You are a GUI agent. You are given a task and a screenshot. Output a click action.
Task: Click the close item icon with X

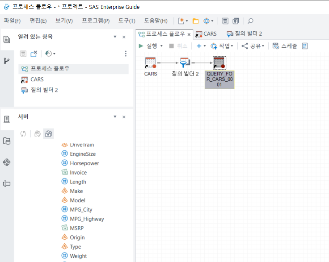point(34,54)
